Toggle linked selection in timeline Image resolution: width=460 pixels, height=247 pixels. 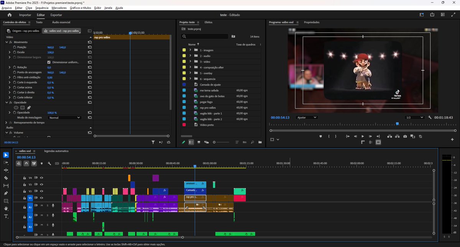pyautogui.click(x=34, y=164)
